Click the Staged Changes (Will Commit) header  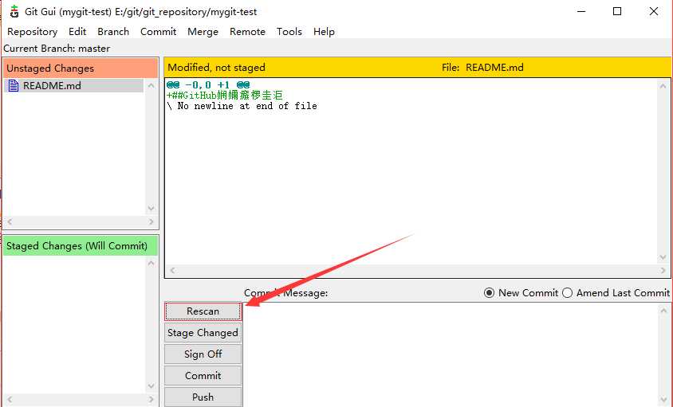click(x=81, y=246)
